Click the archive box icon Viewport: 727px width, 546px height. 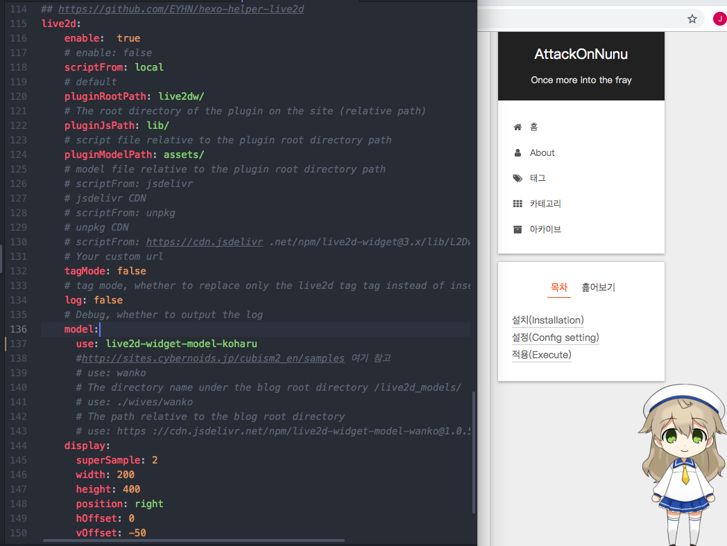518,229
